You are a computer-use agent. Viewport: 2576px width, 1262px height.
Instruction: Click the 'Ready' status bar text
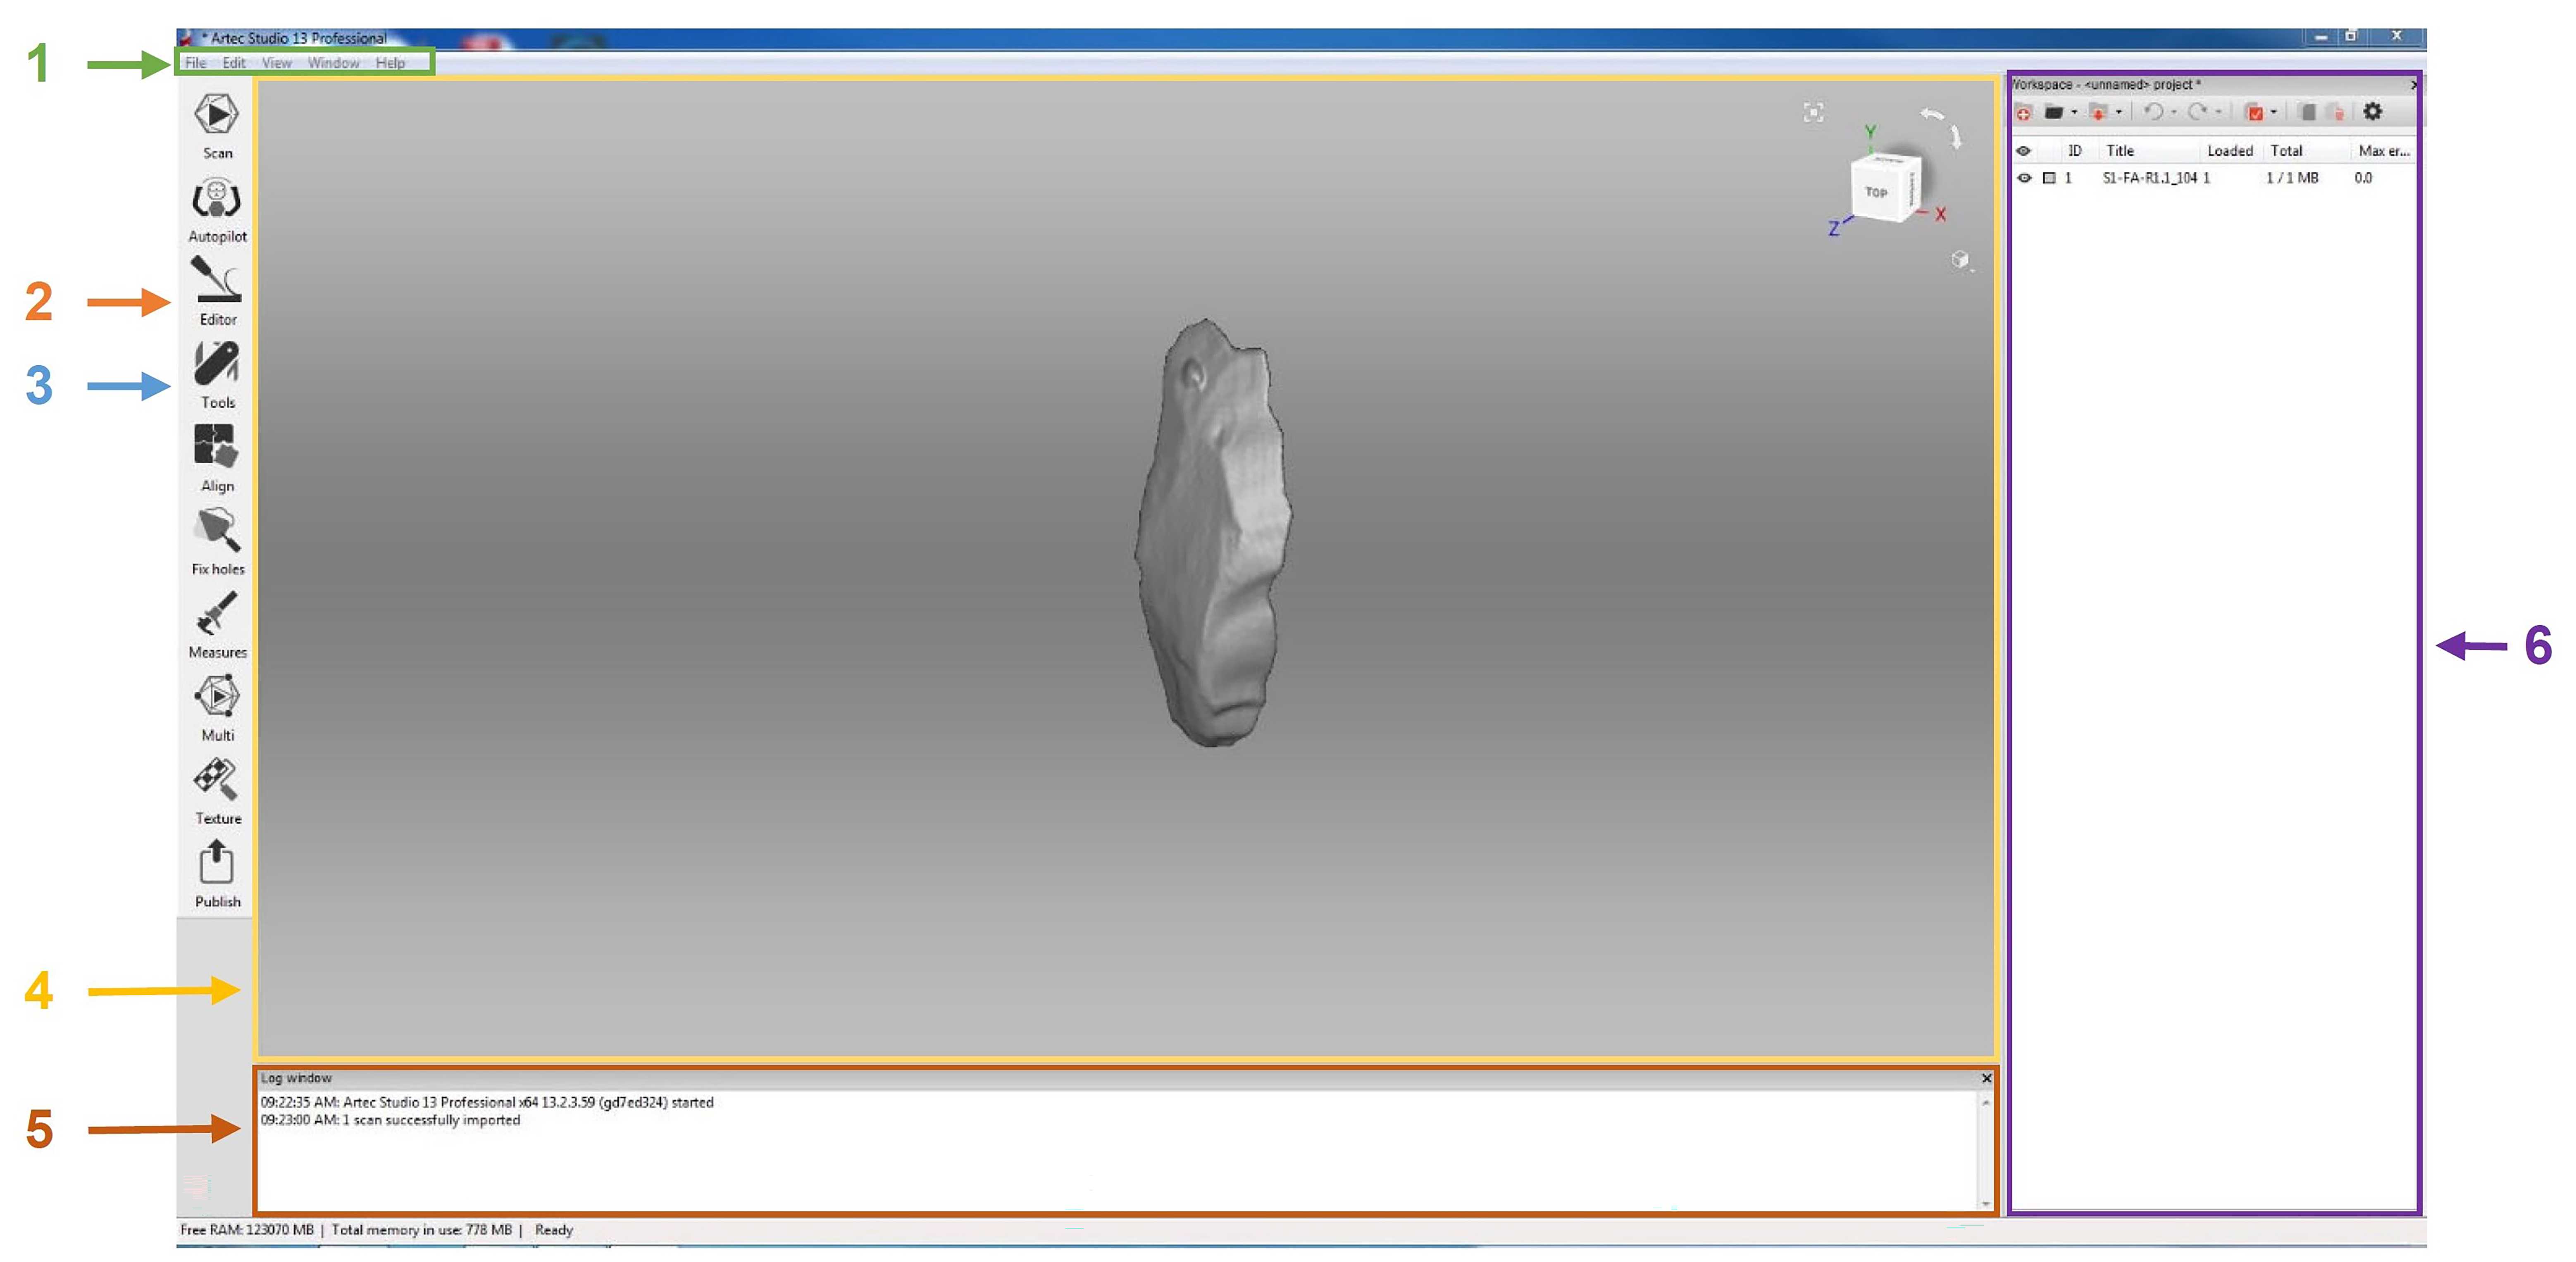[x=554, y=1230]
